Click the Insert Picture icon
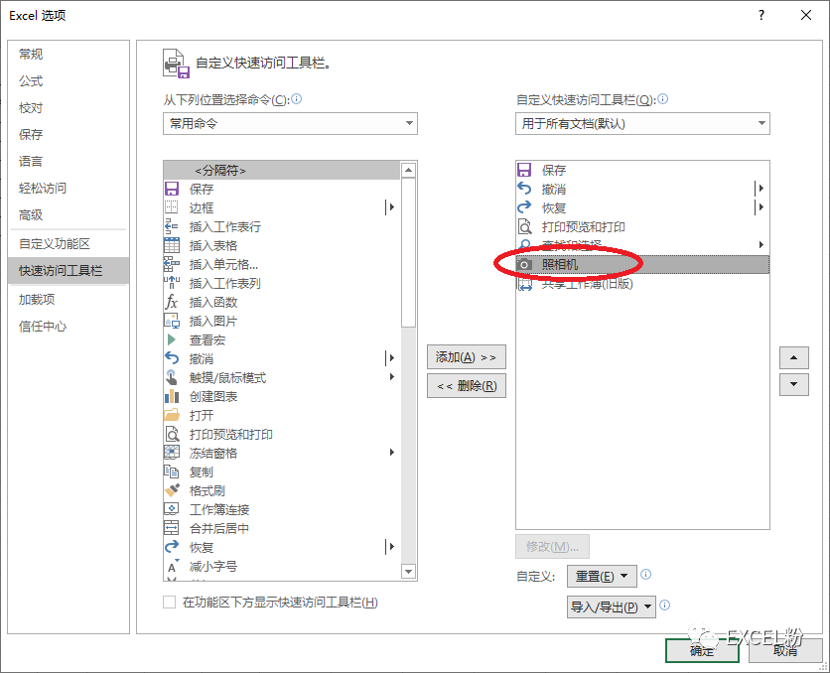 click(172, 321)
